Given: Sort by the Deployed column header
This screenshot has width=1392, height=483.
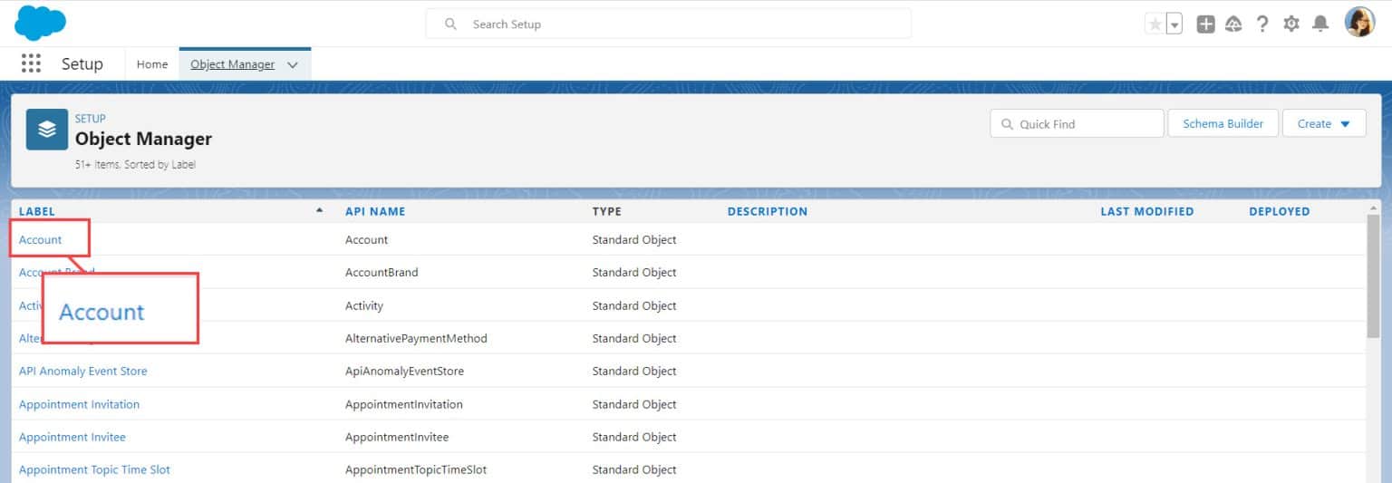Looking at the screenshot, I should (x=1280, y=211).
